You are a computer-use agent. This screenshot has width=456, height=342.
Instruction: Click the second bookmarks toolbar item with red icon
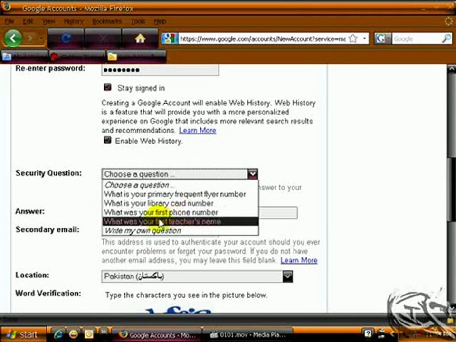coord(77,57)
